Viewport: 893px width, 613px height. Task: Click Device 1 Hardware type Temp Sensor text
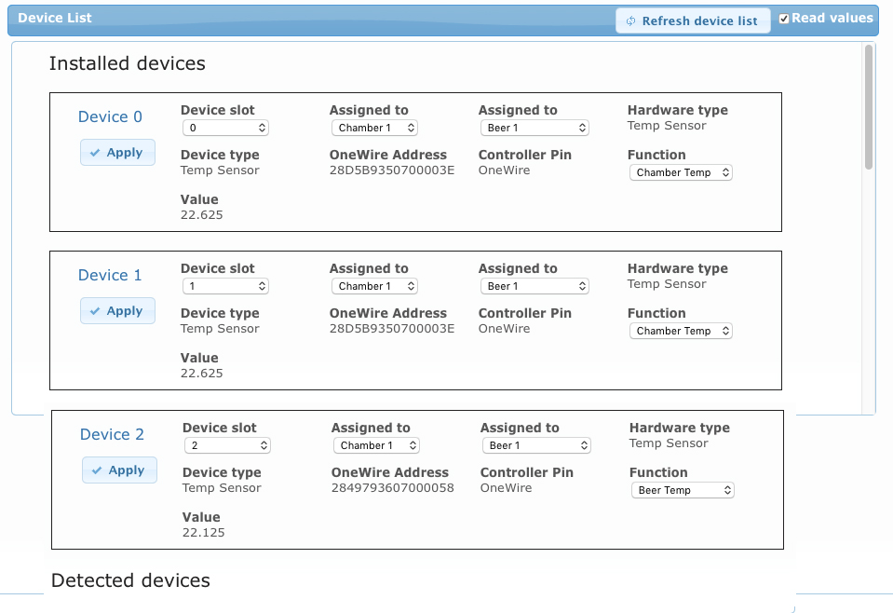[x=667, y=284]
